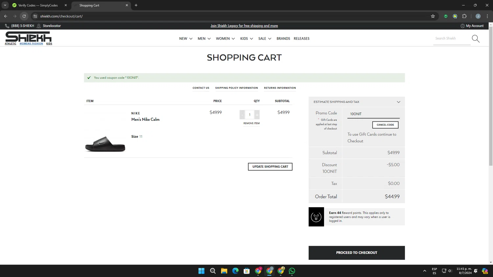493x277 pixels.
Task: Click REMOVE ITEM under quantity
Action: pyautogui.click(x=251, y=123)
